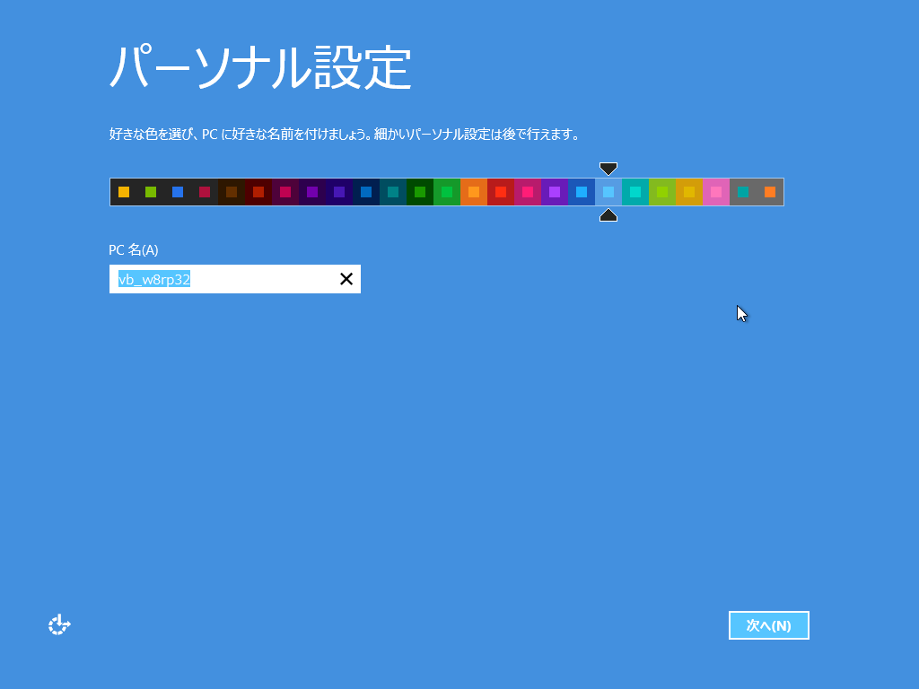The image size is (919, 689).
Task: Click inside the PC 名 text field
Action: click(x=224, y=279)
